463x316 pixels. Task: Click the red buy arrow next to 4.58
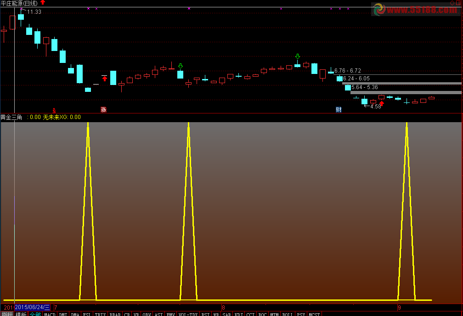pos(382,103)
